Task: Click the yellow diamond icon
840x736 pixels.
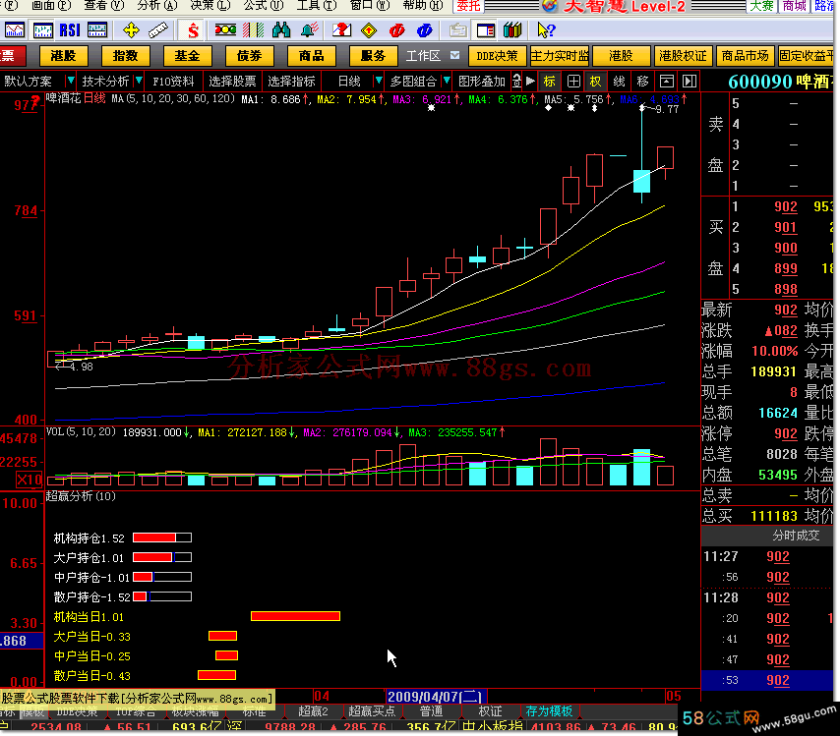Action: 369,30
